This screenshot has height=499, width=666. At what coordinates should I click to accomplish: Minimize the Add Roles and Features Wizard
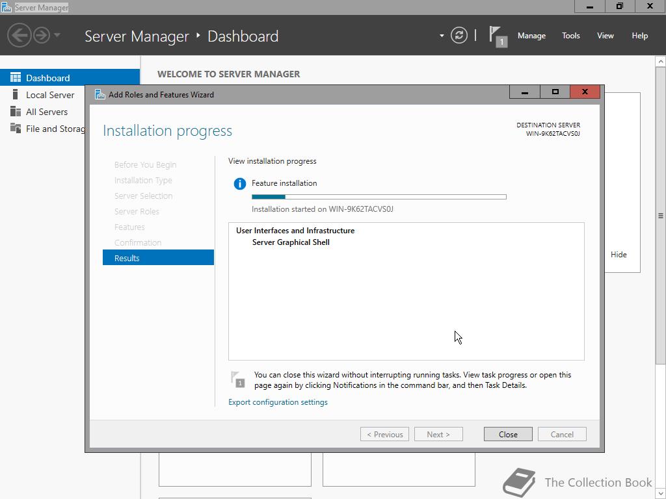(525, 92)
